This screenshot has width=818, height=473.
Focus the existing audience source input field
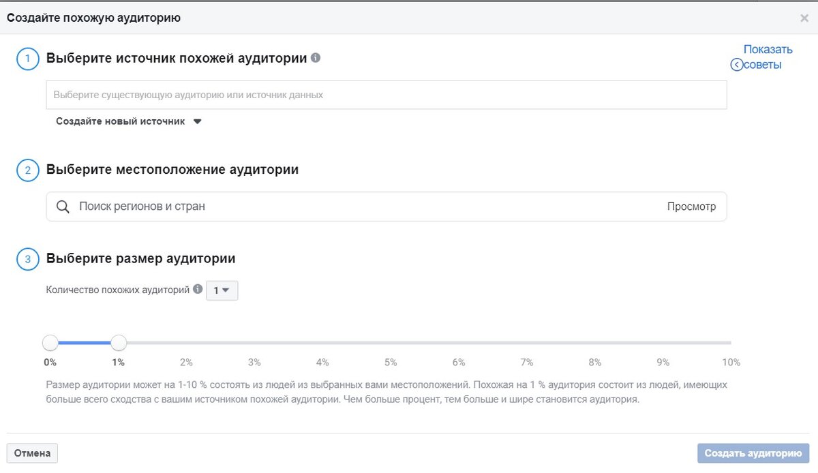click(x=387, y=95)
